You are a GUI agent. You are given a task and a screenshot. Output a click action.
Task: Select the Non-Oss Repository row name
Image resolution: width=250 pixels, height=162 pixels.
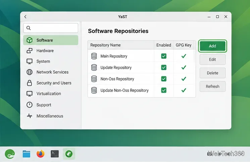point(117,79)
